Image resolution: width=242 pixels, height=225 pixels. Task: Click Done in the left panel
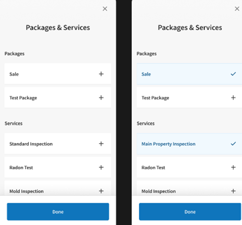58,211
